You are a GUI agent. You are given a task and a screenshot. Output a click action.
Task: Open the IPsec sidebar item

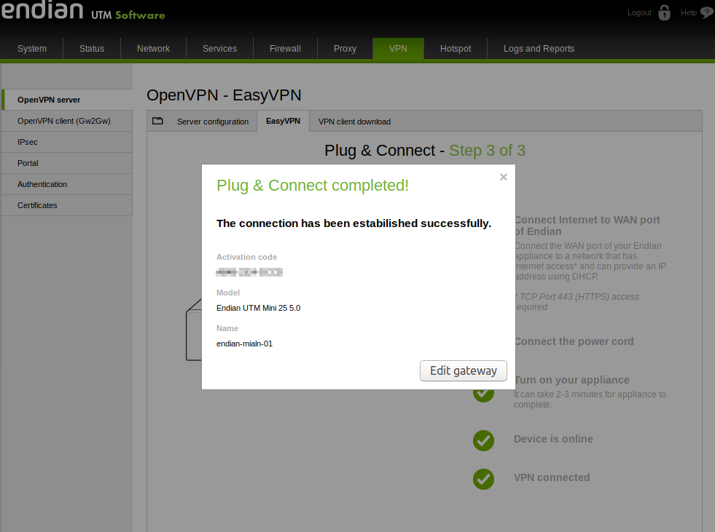coord(67,142)
